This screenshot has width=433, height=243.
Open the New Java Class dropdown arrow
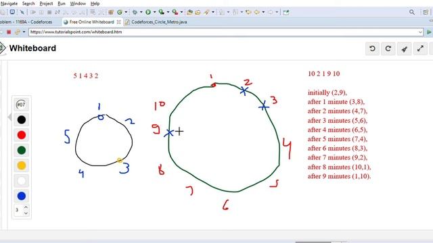point(126,12)
